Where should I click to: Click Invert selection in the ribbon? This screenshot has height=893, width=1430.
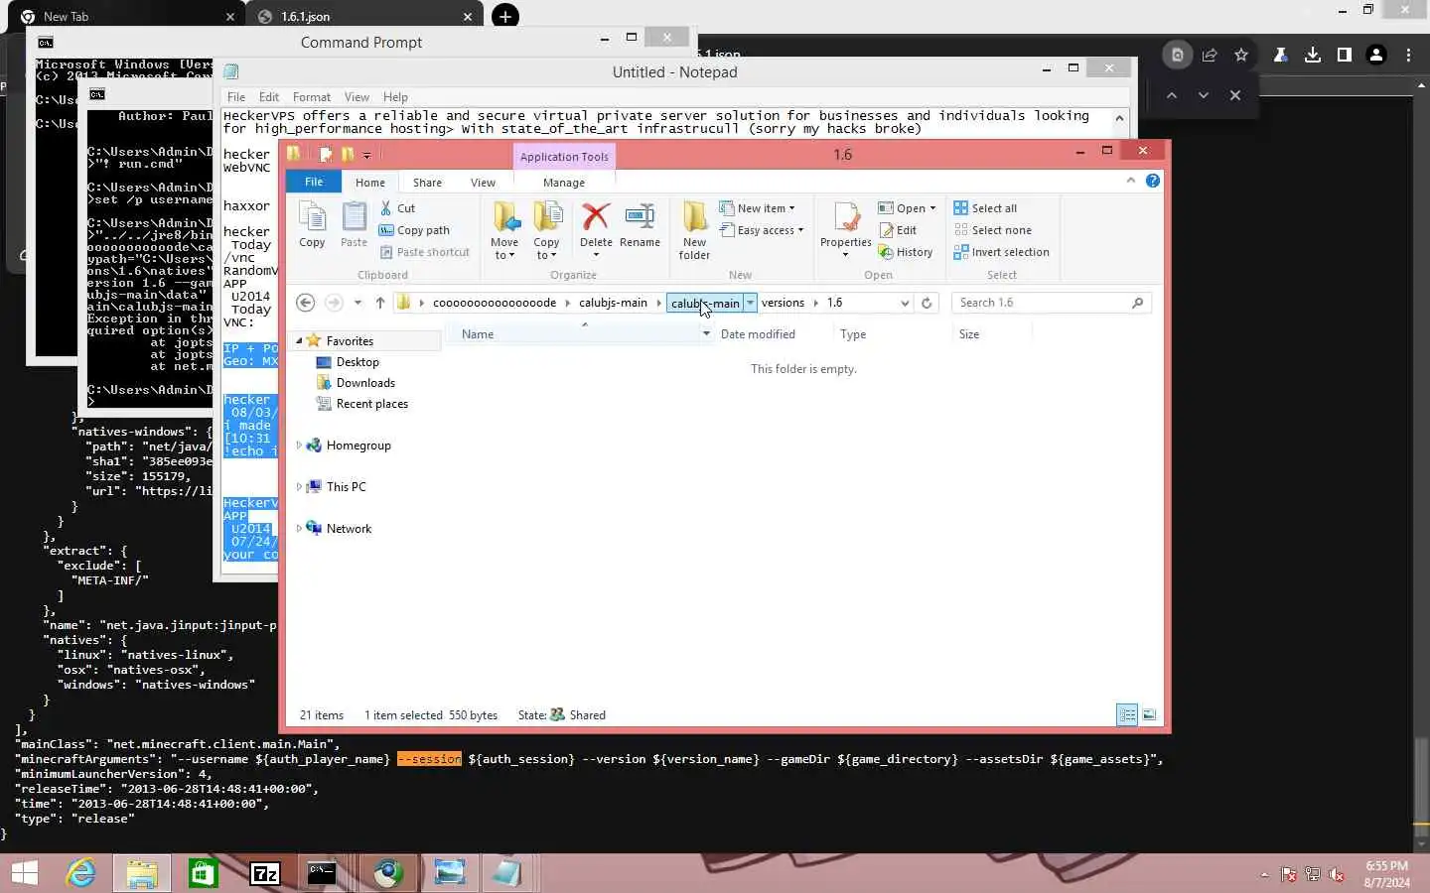(1001, 252)
